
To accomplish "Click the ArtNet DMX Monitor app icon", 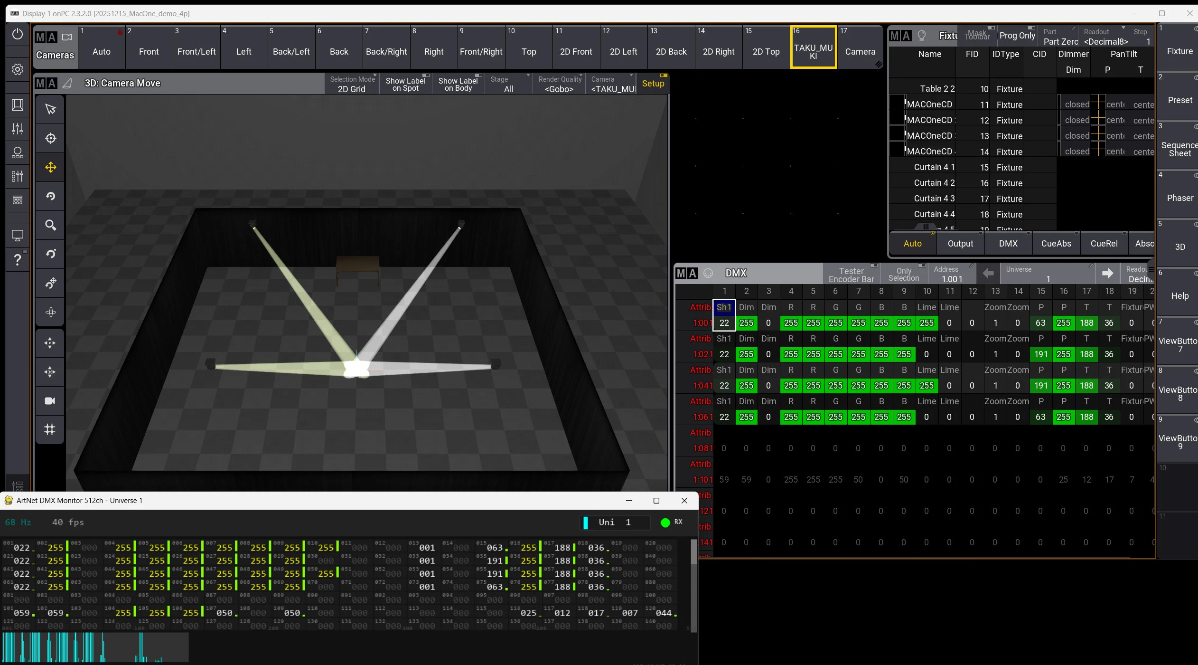I will coord(8,500).
